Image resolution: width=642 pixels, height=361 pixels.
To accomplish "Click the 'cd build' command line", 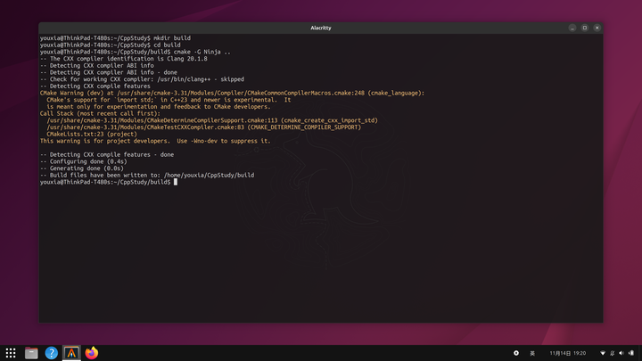I will (x=111, y=45).
